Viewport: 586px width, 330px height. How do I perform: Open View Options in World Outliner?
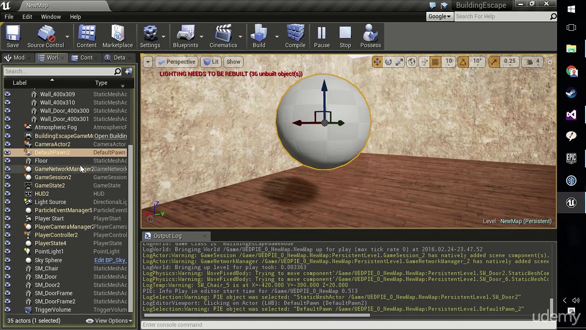[109, 321]
